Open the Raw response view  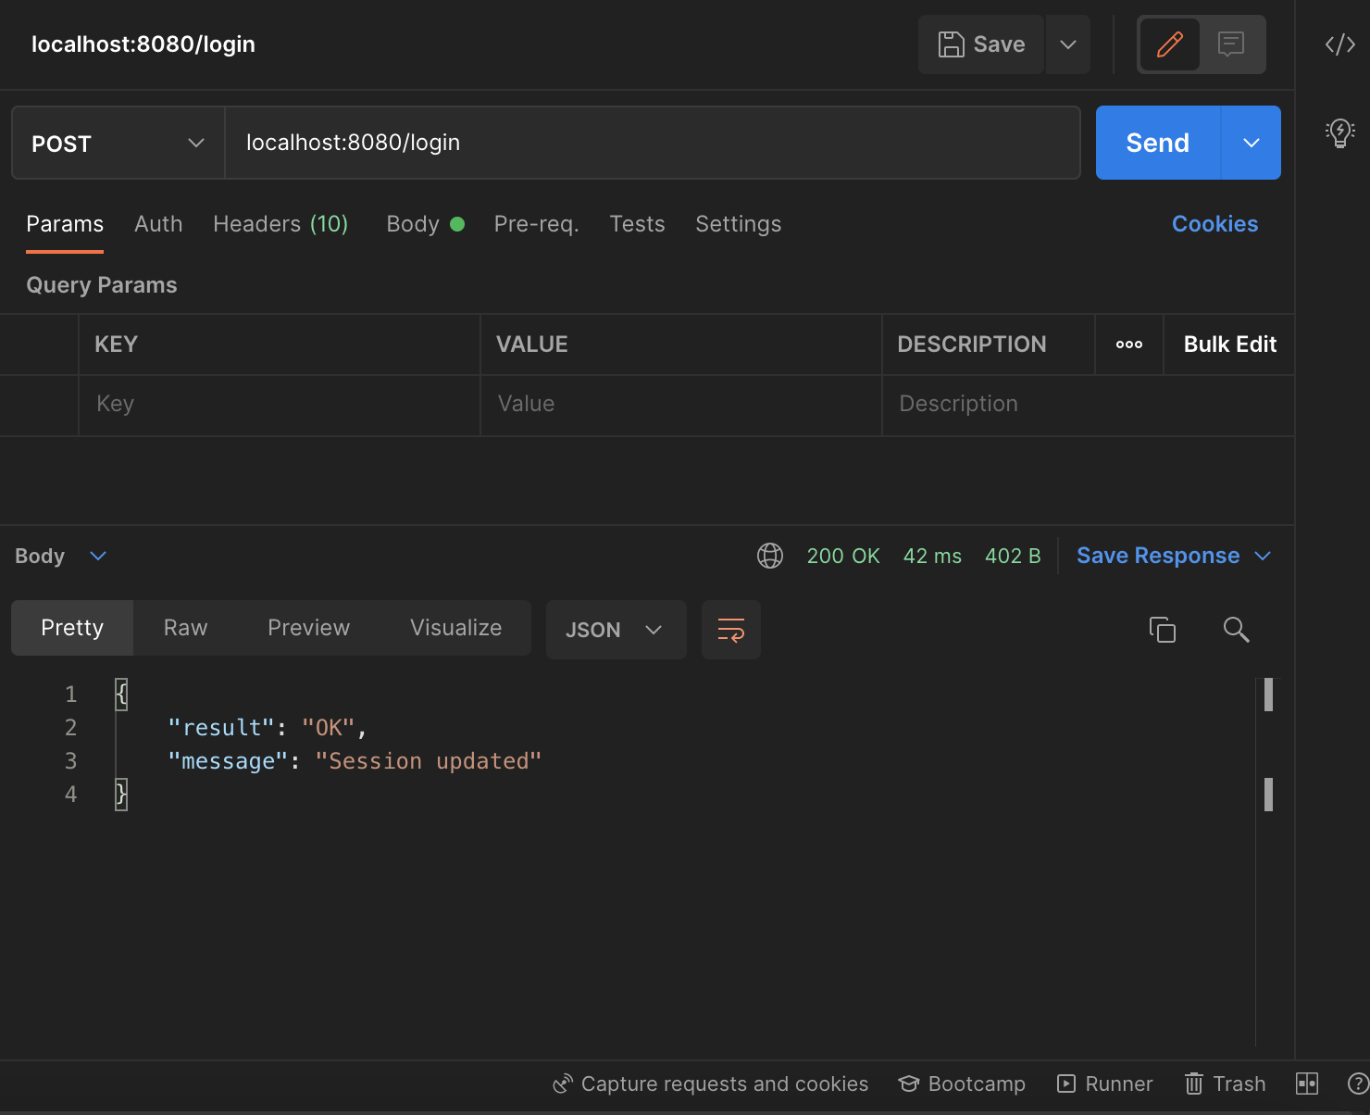click(x=185, y=628)
